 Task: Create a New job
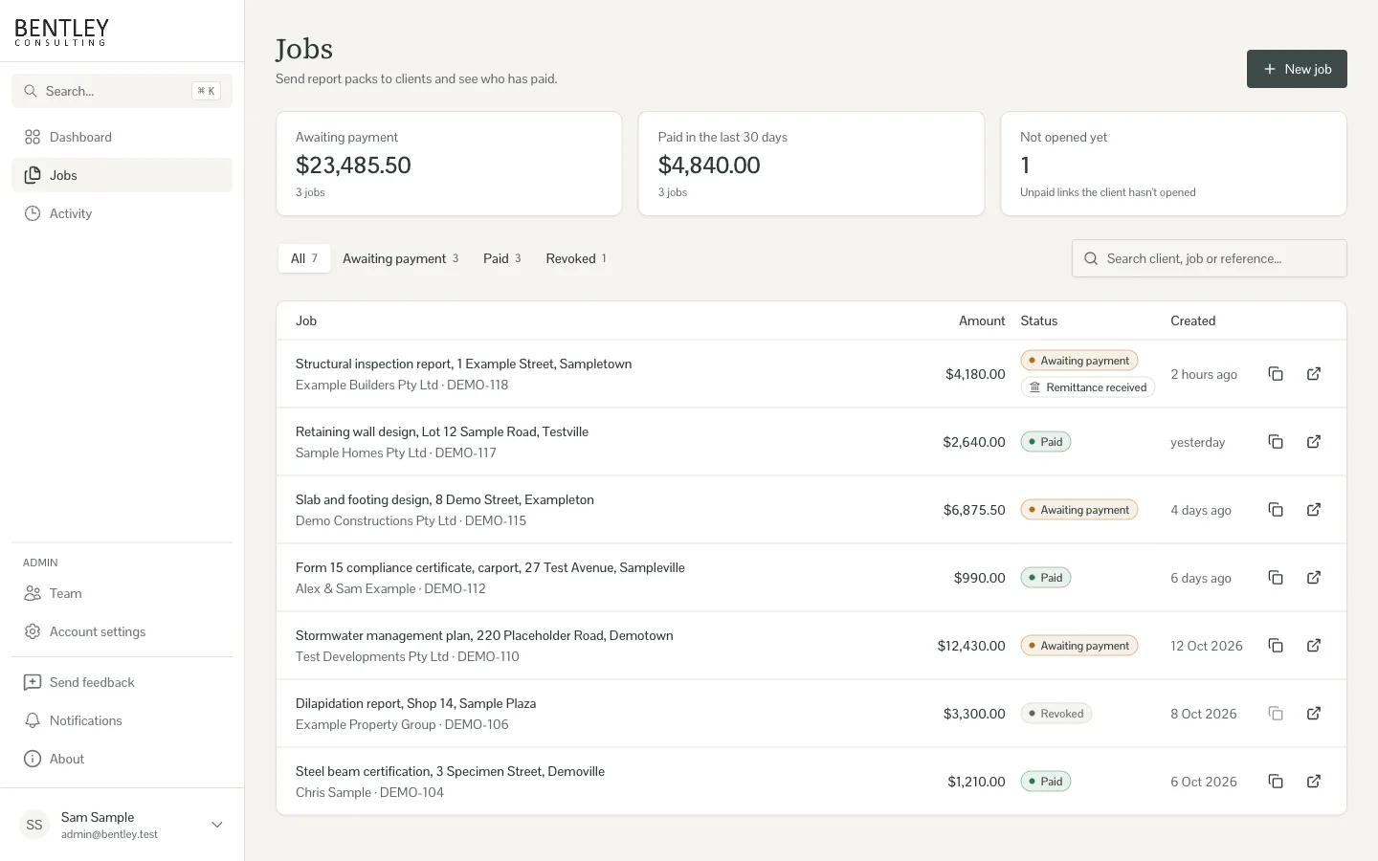tap(1297, 69)
